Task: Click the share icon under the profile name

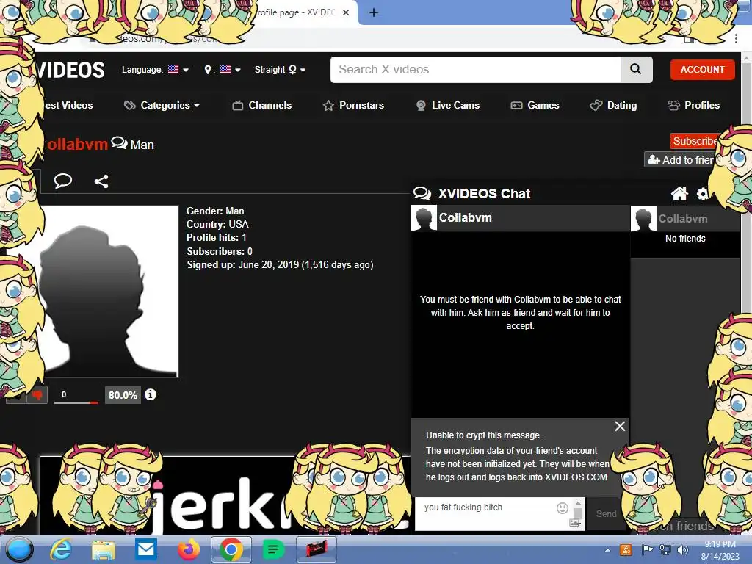Action: click(101, 181)
